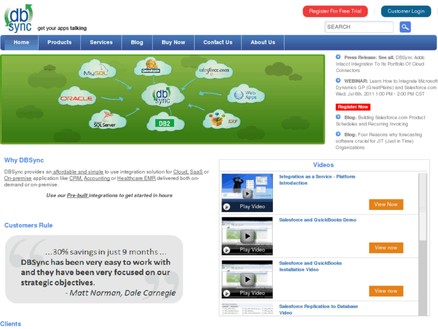Follow the Cloud link in Why DBSync
This screenshot has height=329, width=438.
pos(181,171)
